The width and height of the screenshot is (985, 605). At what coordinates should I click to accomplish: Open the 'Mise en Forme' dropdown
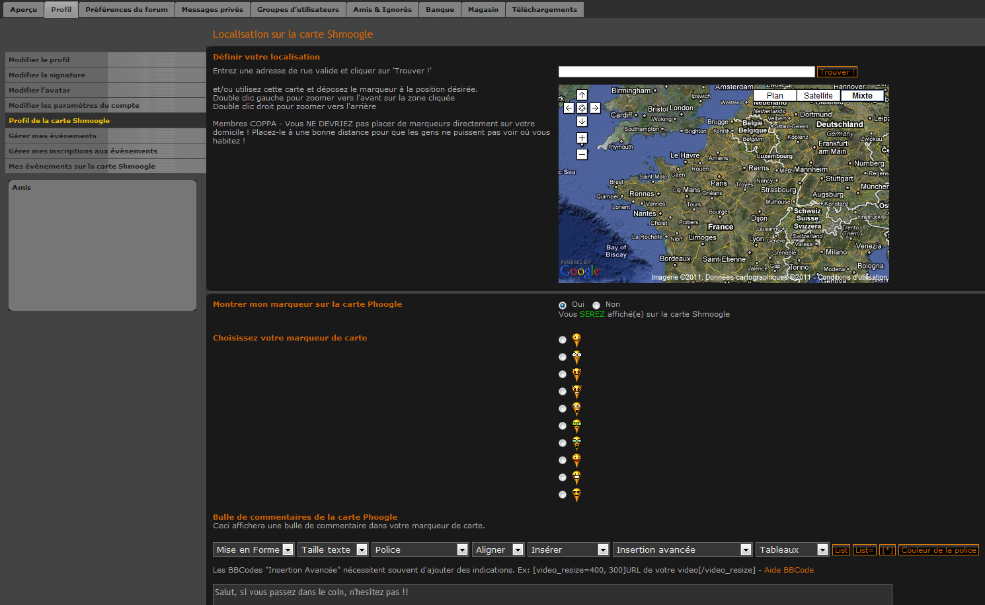click(254, 549)
